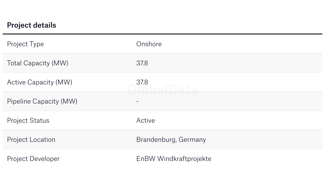The width and height of the screenshot is (325, 179).
Task: Select the Active Capacity (MW) label
Action: (x=39, y=82)
